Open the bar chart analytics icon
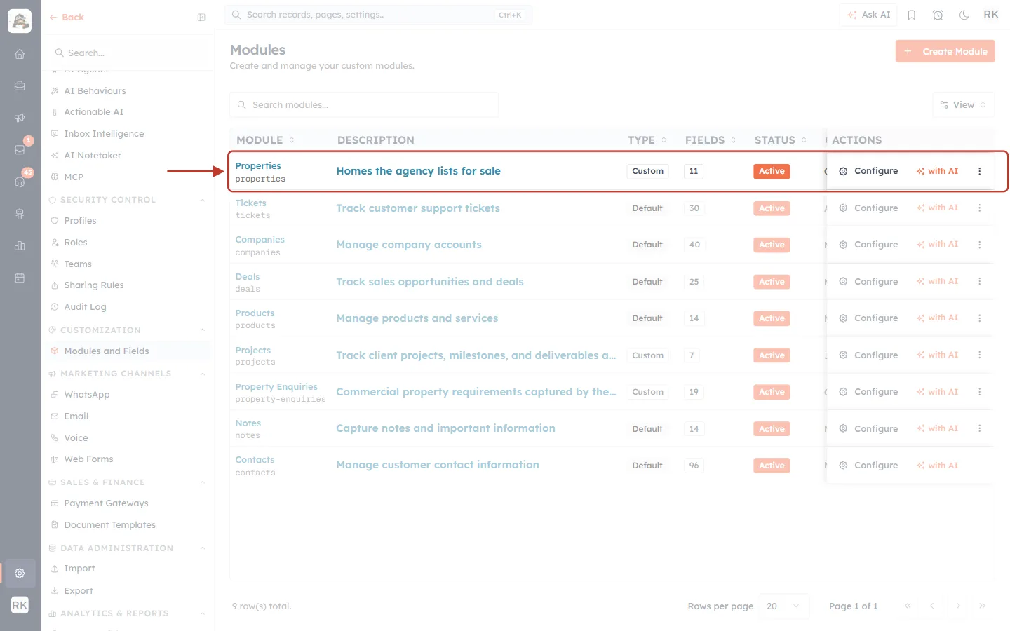 [x=20, y=245]
